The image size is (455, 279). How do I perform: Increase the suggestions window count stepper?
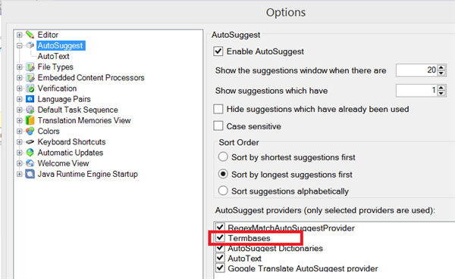[x=441, y=68]
